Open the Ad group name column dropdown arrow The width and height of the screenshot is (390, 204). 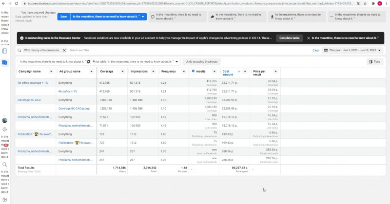click(91, 71)
